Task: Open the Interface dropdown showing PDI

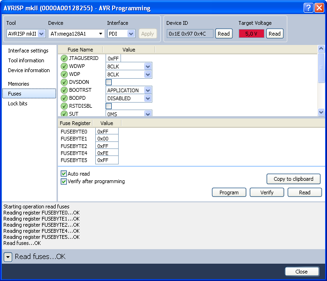Action: [121, 34]
